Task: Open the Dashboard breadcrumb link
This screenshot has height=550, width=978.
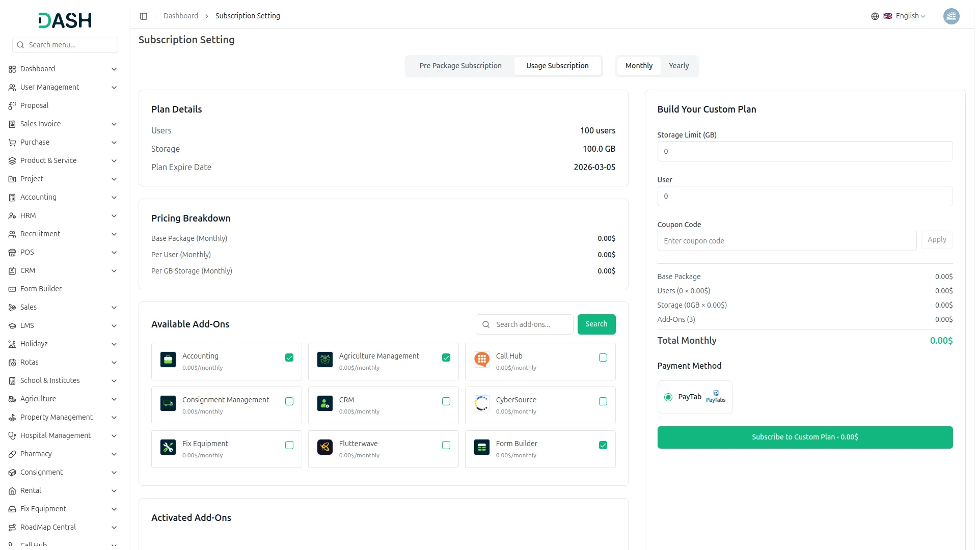Action: pos(181,16)
